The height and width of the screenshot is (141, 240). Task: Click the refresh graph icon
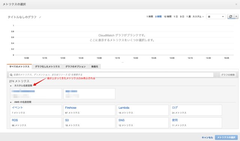click(x=231, y=16)
